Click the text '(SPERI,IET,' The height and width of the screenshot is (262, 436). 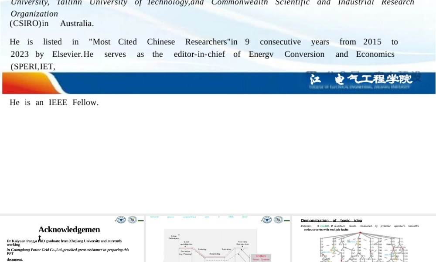[33, 66]
